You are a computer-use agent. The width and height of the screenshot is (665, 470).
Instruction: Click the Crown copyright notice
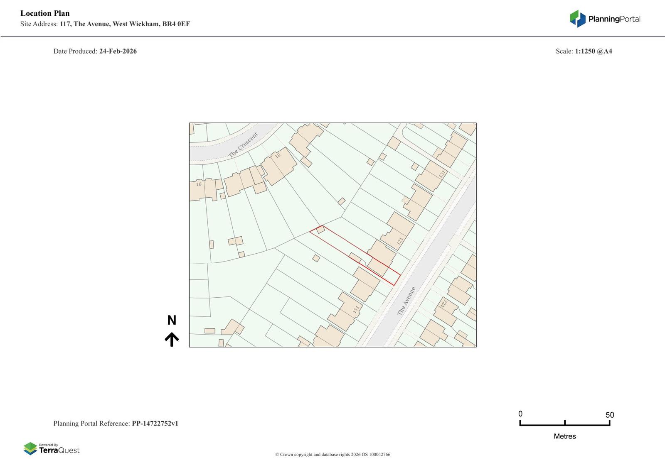click(332, 455)
